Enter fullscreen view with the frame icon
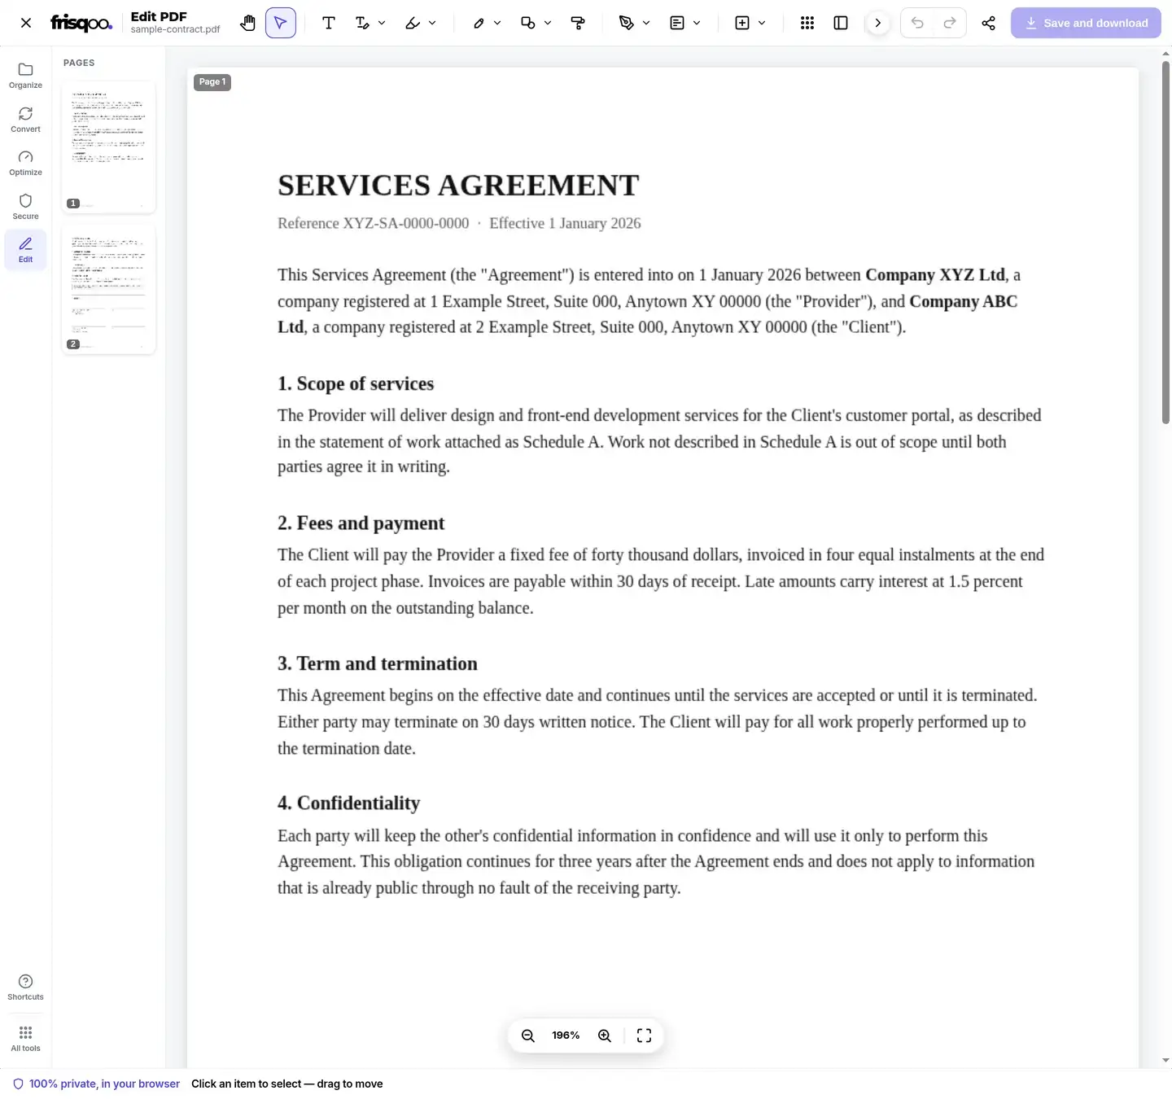 [644, 1036]
